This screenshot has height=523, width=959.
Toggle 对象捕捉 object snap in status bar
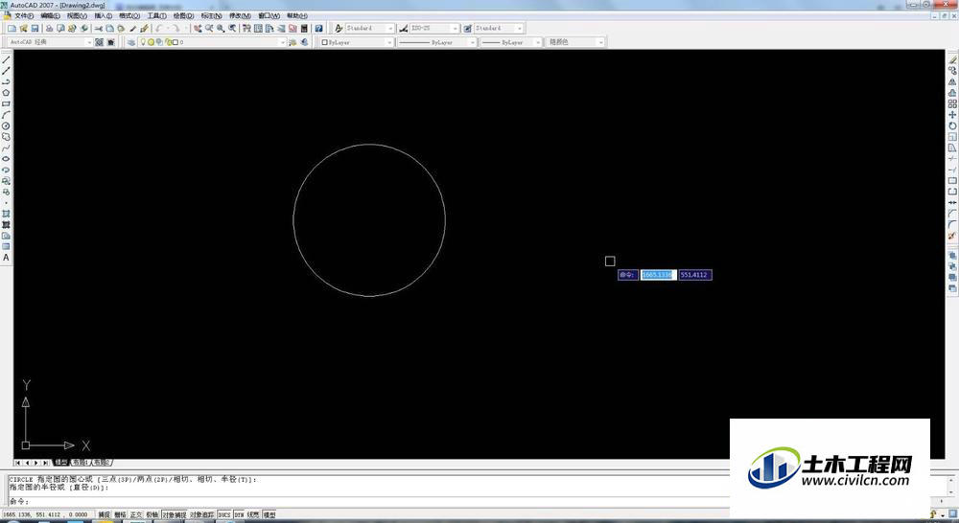click(174, 515)
